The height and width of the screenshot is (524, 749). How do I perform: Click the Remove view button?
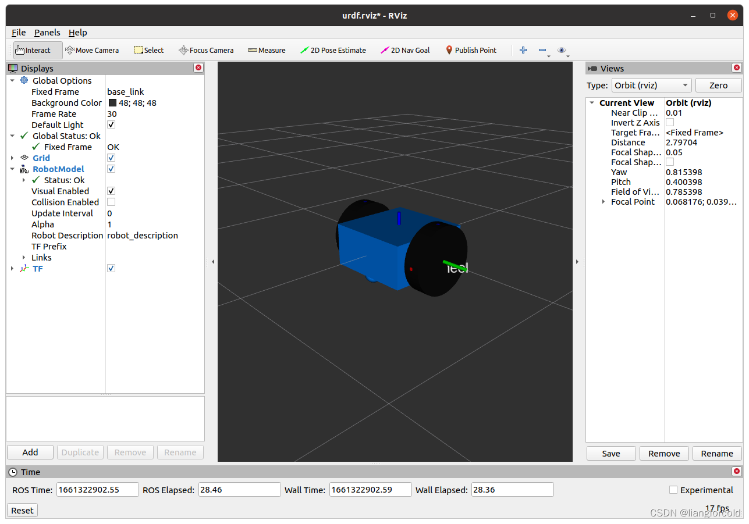[x=664, y=453]
